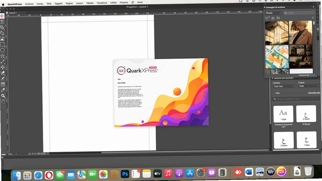This screenshot has width=322, height=181.
Task: Select the curly-haired woman stock thumbnail
Action: 300,32
